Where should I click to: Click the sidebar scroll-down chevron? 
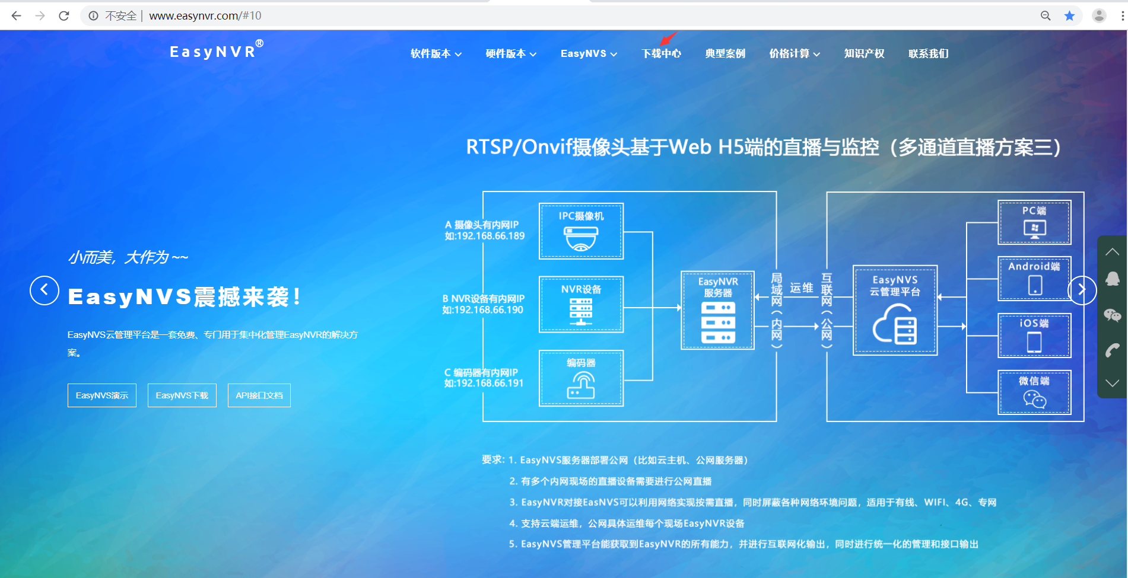click(x=1113, y=383)
